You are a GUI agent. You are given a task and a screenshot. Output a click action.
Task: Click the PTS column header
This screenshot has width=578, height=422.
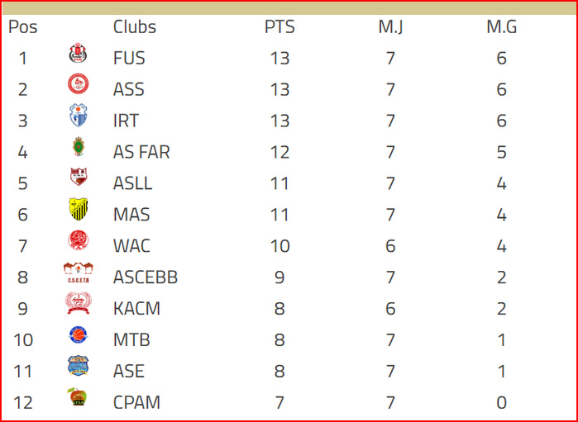(279, 26)
